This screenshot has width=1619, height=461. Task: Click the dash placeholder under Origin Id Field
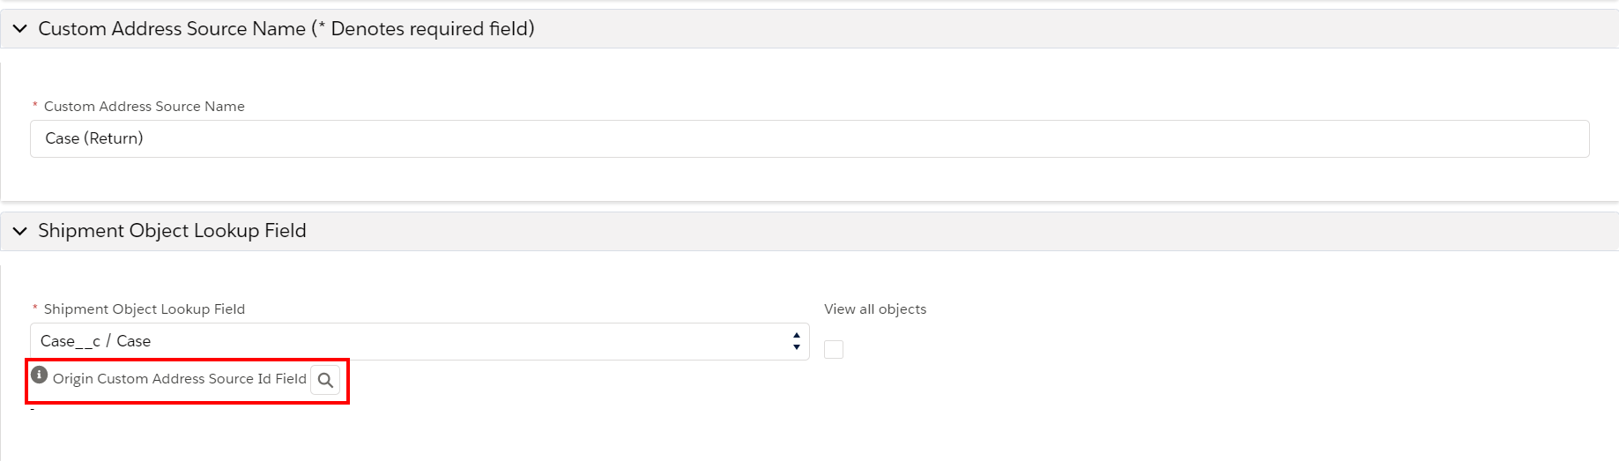[x=33, y=410]
